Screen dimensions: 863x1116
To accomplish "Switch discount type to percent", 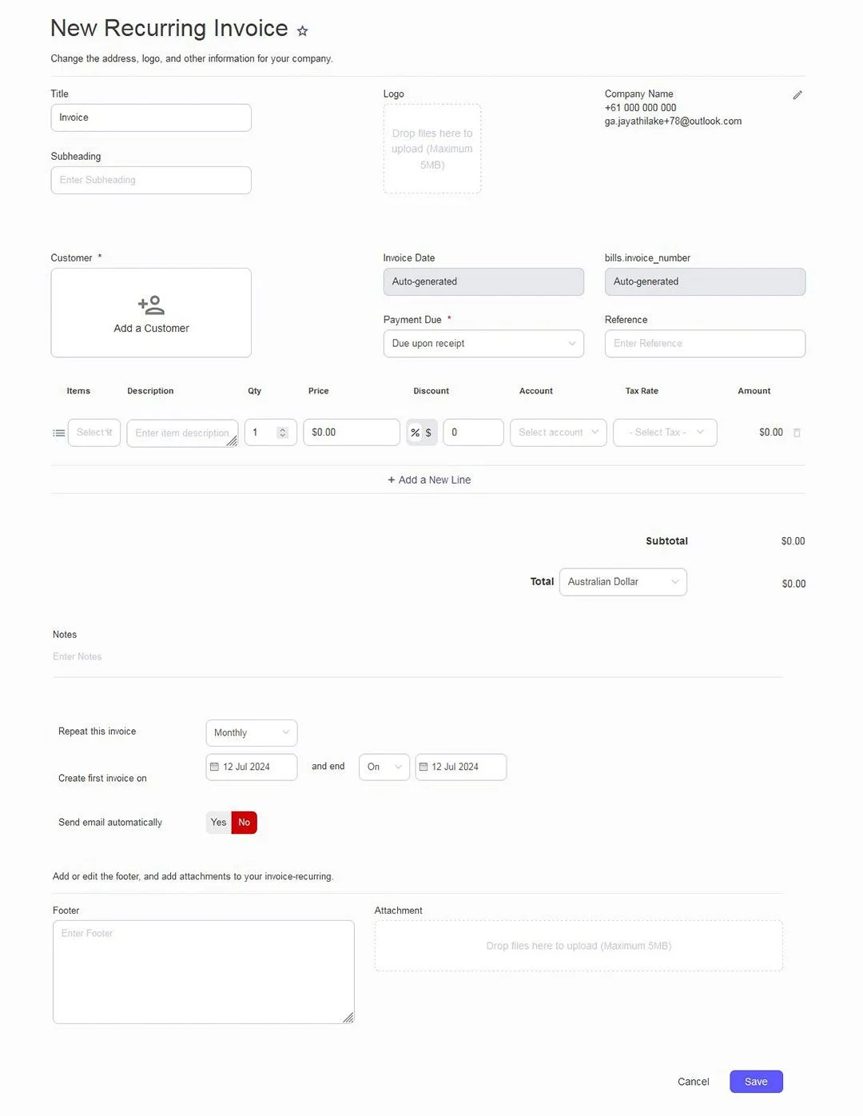I will tap(415, 432).
